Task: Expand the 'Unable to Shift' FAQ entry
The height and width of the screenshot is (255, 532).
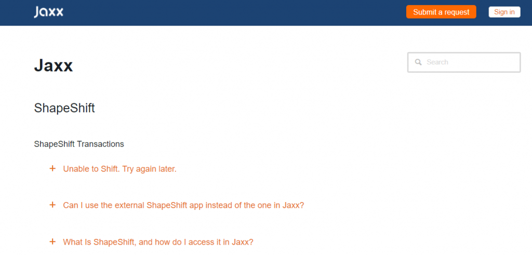Action: pos(120,169)
